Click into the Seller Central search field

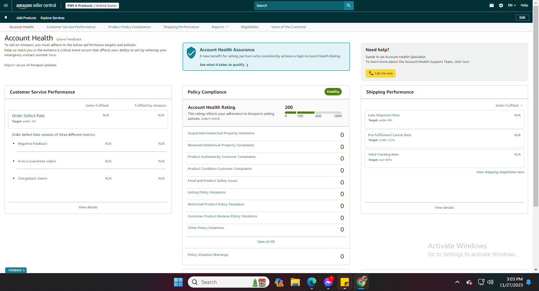(x=299, y=6)
